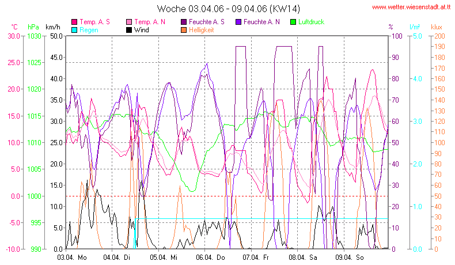455x265 pixels.
Task: Click the 990 pressure axis value
Action: (x=36, y=249)
